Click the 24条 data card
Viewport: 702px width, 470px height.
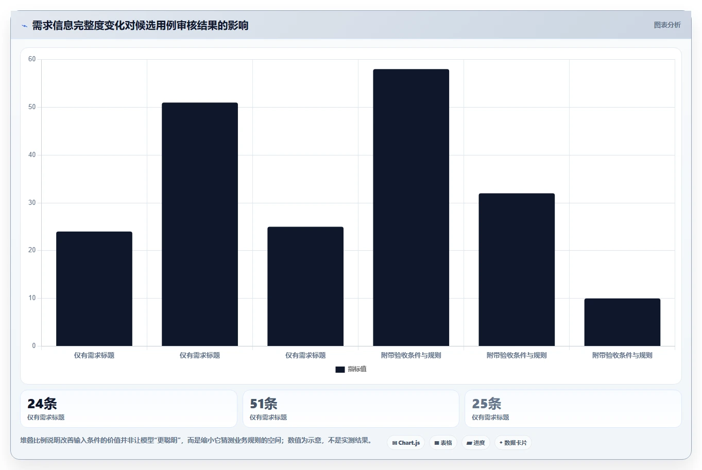click(129, 409)
